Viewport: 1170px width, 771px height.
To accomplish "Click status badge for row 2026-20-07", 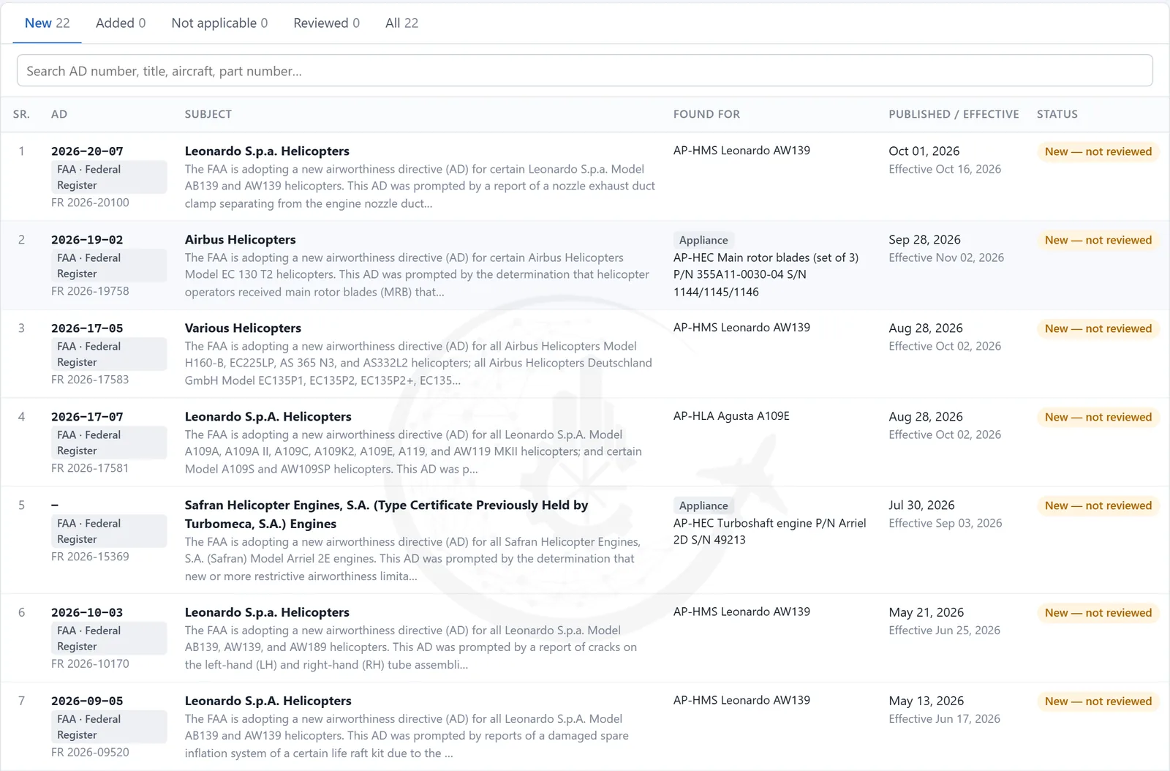I will click(x=1098, y=151).
